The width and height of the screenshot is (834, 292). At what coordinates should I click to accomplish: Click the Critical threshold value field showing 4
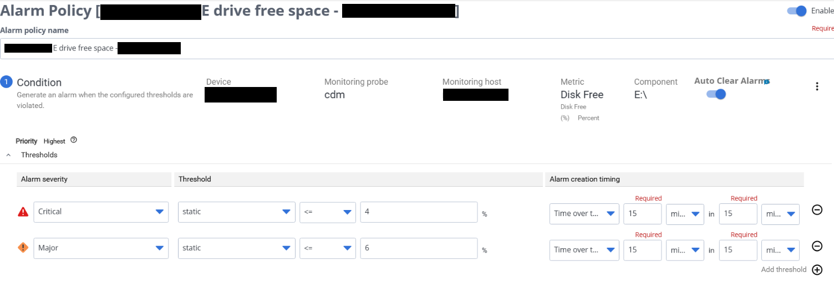(x=419, y=212)
